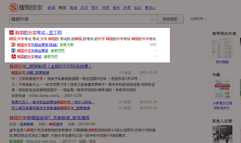The image size is (241, 143).
Task: Click the 韩国留学 category link
Action: tap(56, 124)
